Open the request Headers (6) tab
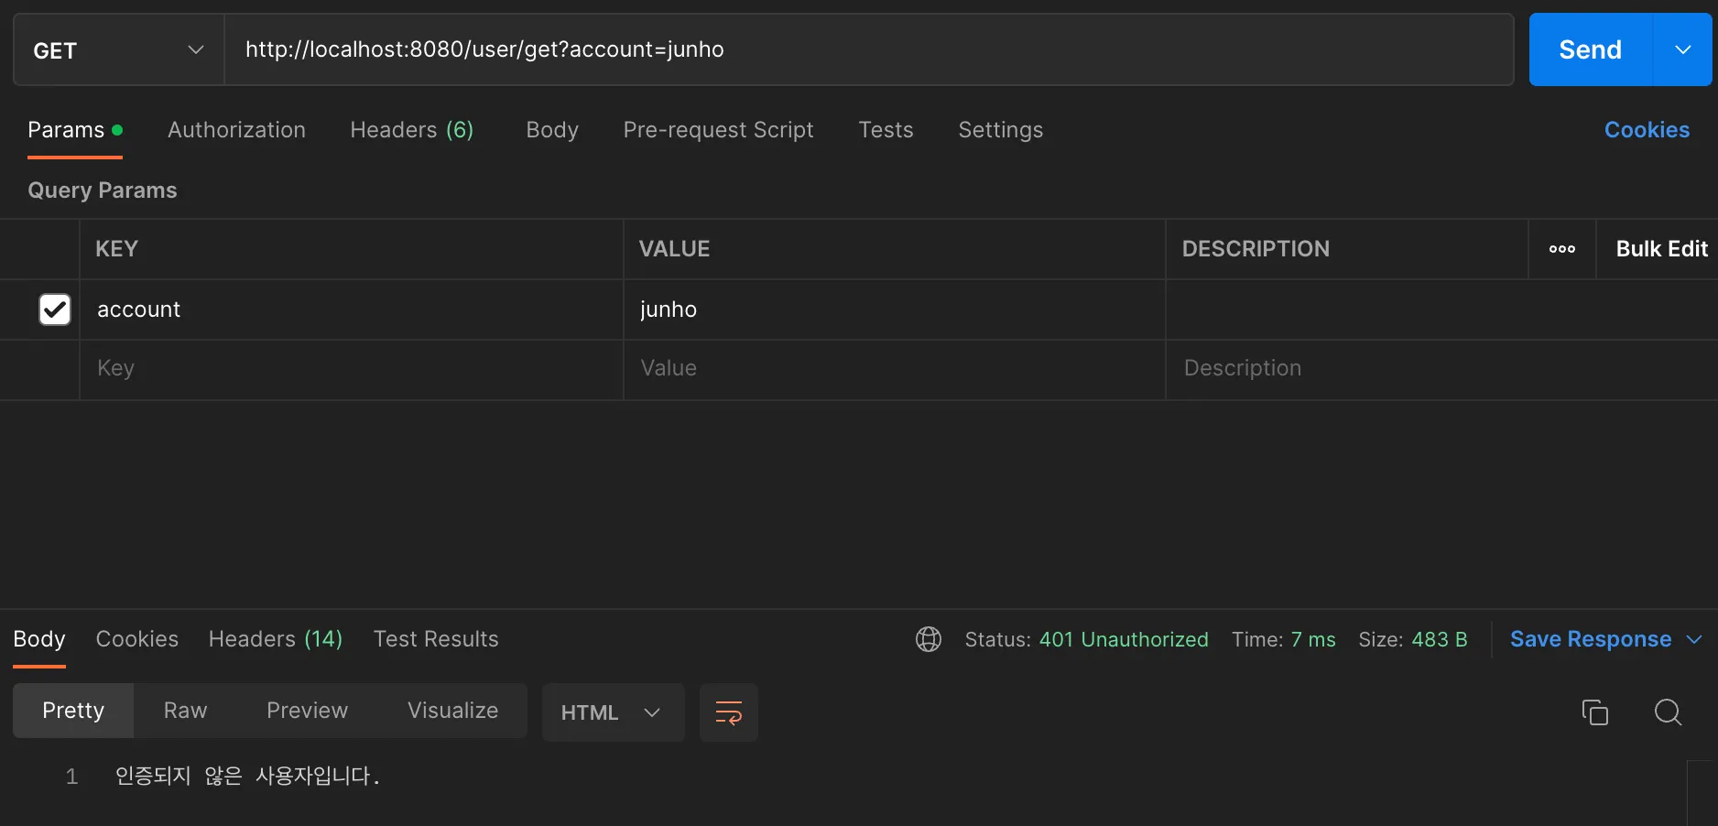This screenshot has height=826, width=1718. [411, 130]
